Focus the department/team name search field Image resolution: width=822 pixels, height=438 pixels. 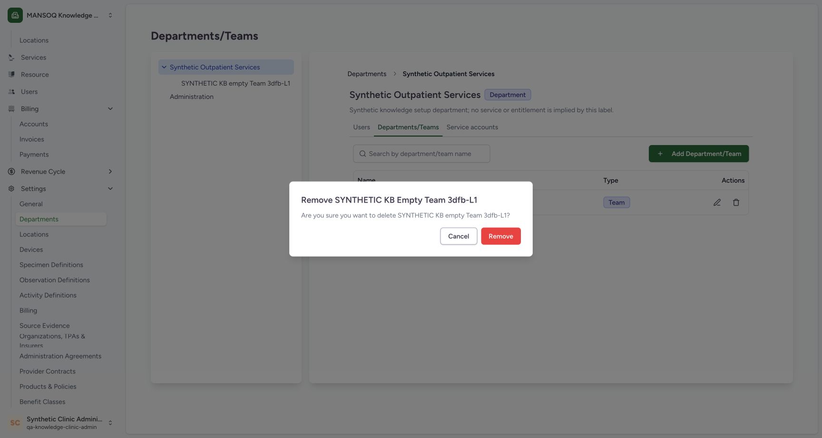pos(421,154)
